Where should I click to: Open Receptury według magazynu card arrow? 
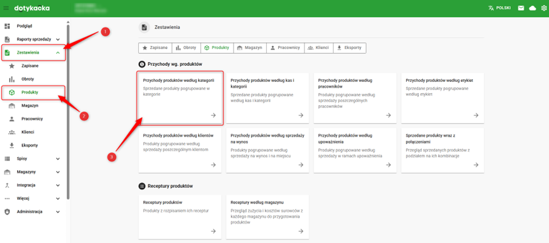click(301, 231)
